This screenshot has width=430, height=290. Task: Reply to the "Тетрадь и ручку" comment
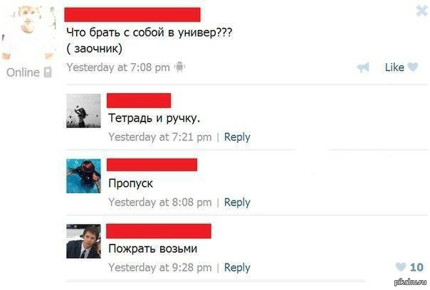[x=237, y=136]
